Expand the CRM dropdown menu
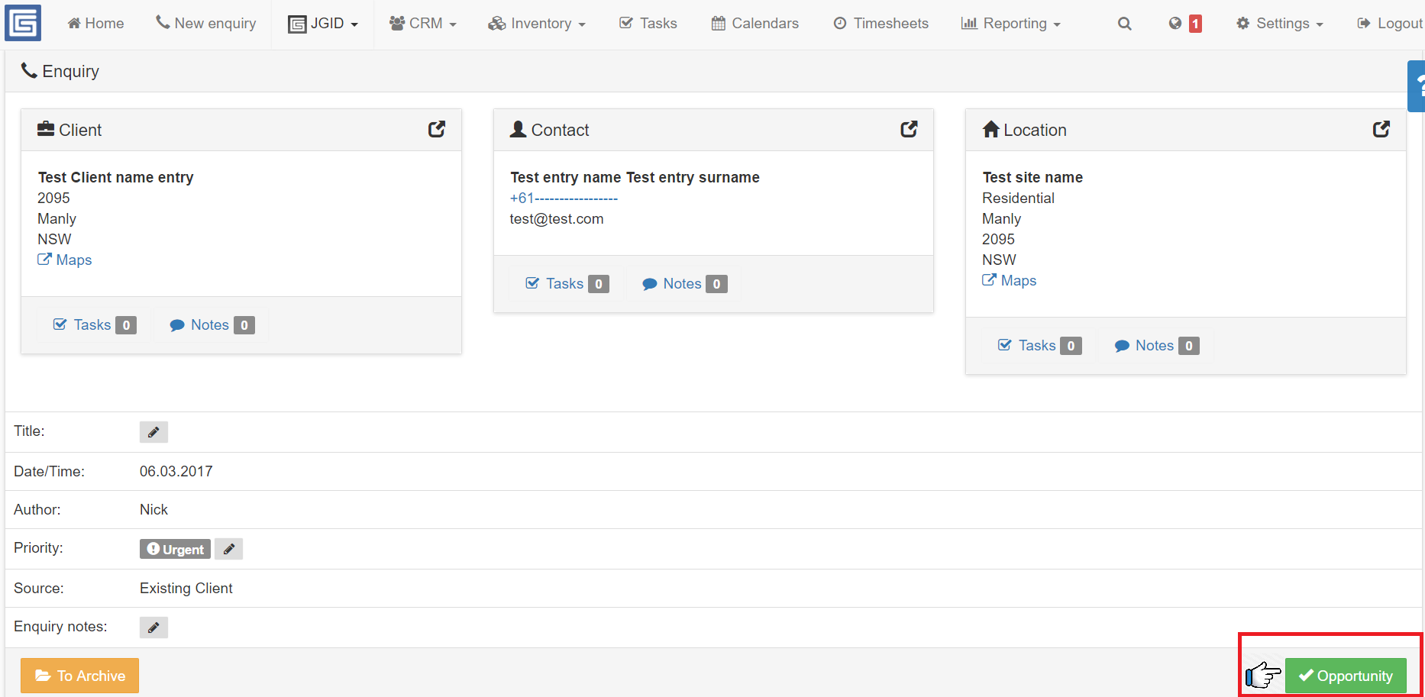 pos(423,24)
